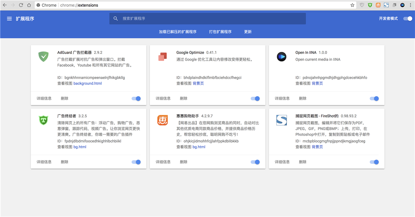Click the Google Optimize red squares logo
Image resolution: width=415 pixels, height=217 pixels.
(x=163, y=56)
